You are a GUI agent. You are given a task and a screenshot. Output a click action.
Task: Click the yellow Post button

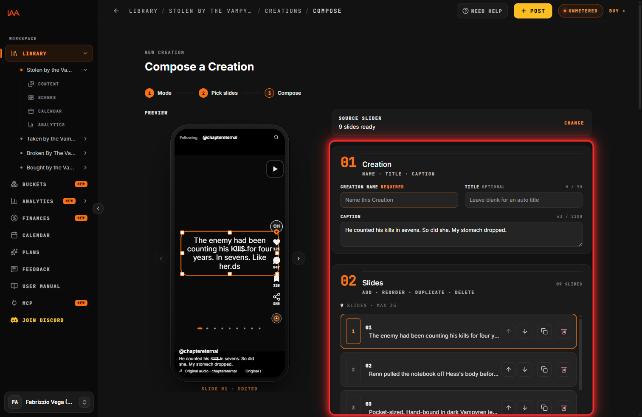point(533,11)
